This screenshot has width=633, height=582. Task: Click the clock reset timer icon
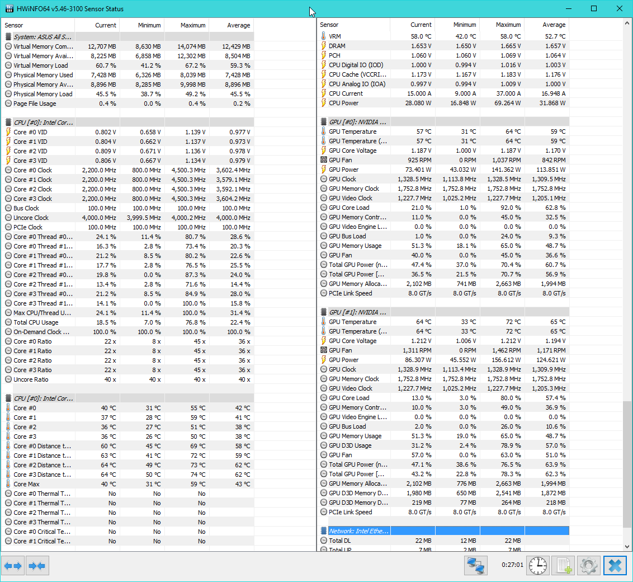538,565
